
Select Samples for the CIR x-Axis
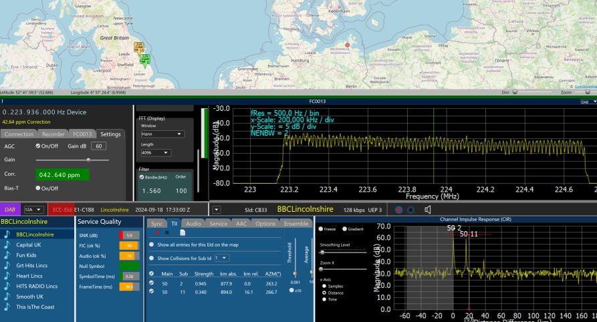click(325, 285)
